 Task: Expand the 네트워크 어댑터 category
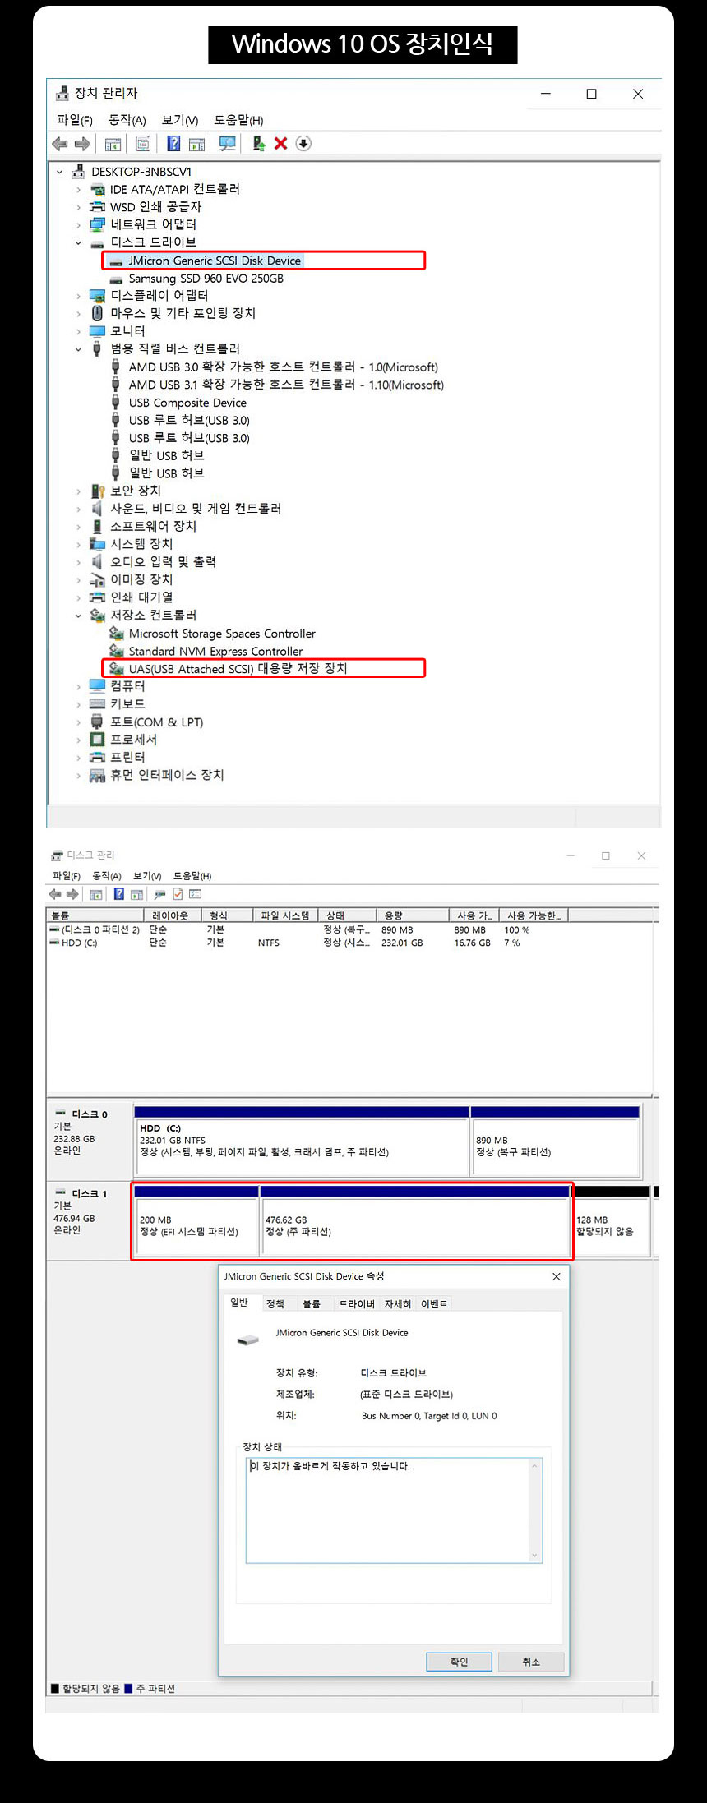point(79,224)
